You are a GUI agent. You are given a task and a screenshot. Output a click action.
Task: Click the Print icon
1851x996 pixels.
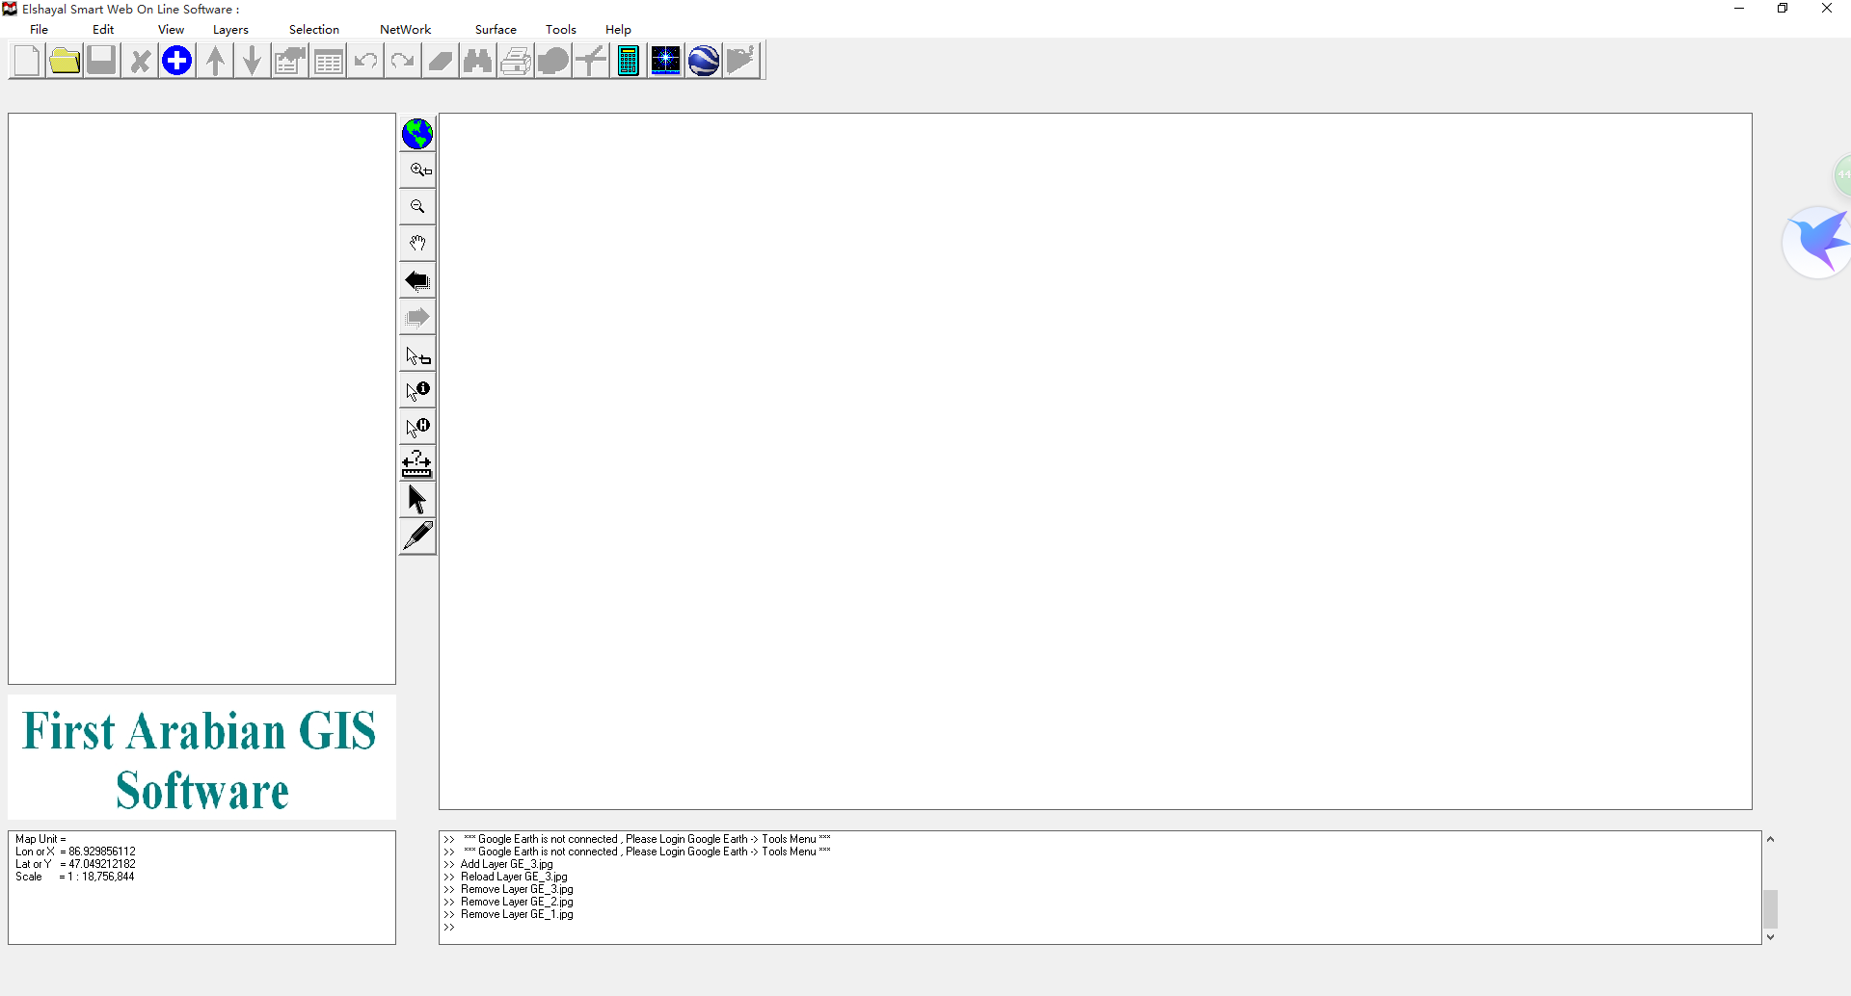516,61
